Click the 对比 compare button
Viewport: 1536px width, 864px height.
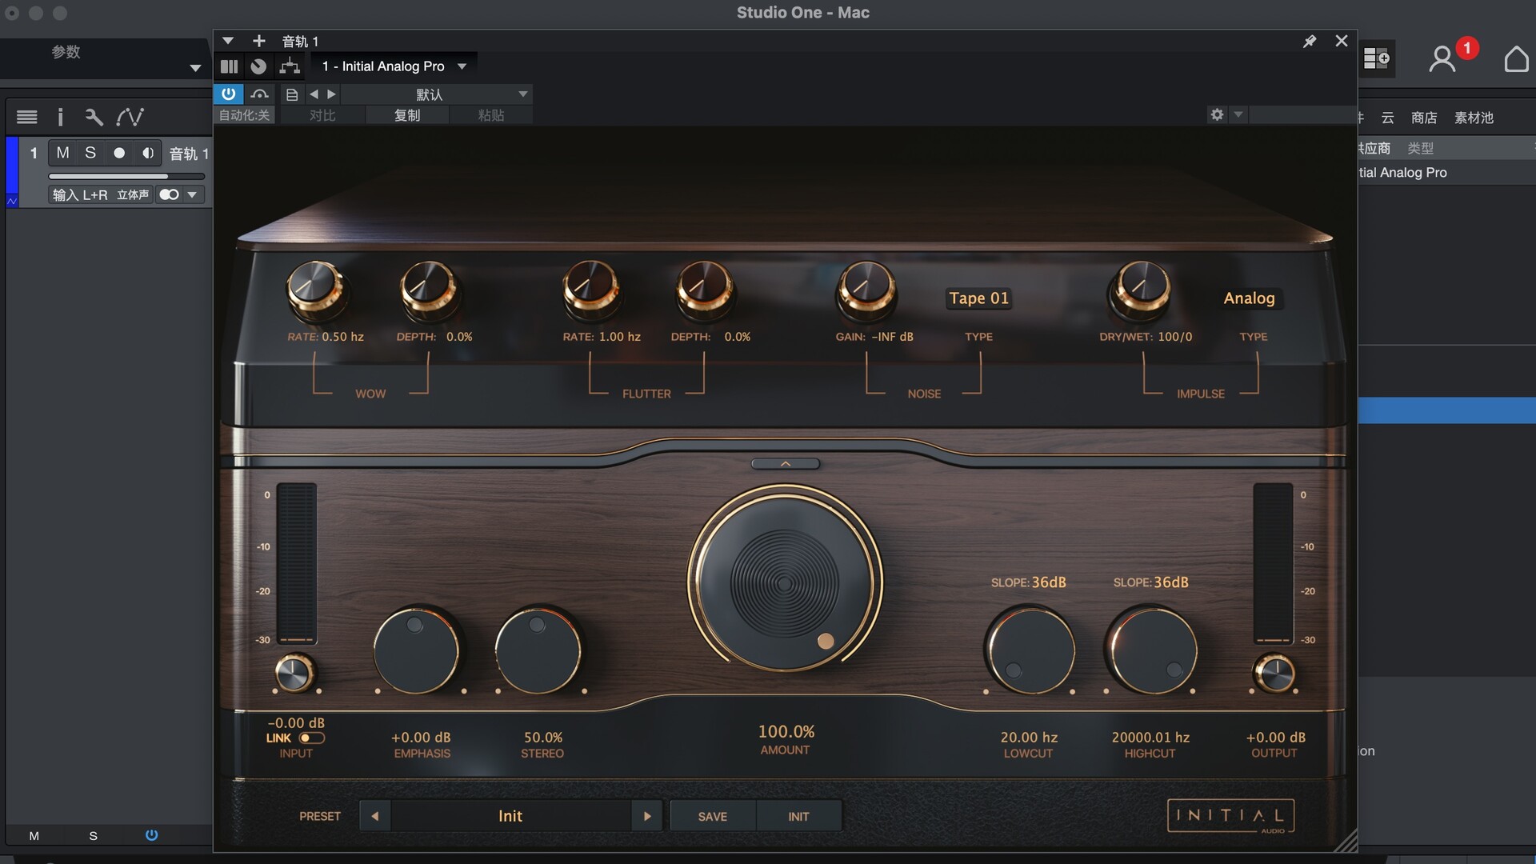click(x=322, y=115)
